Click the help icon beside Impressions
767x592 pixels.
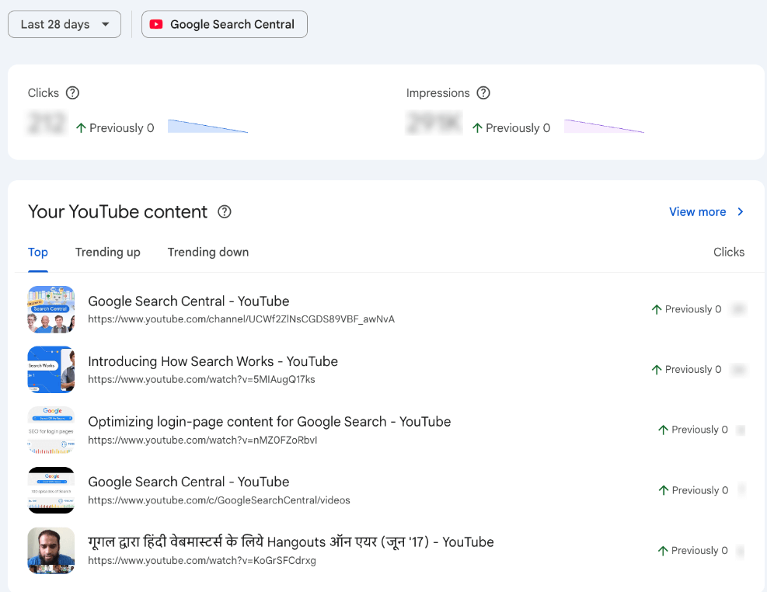(x=483, y=93)
